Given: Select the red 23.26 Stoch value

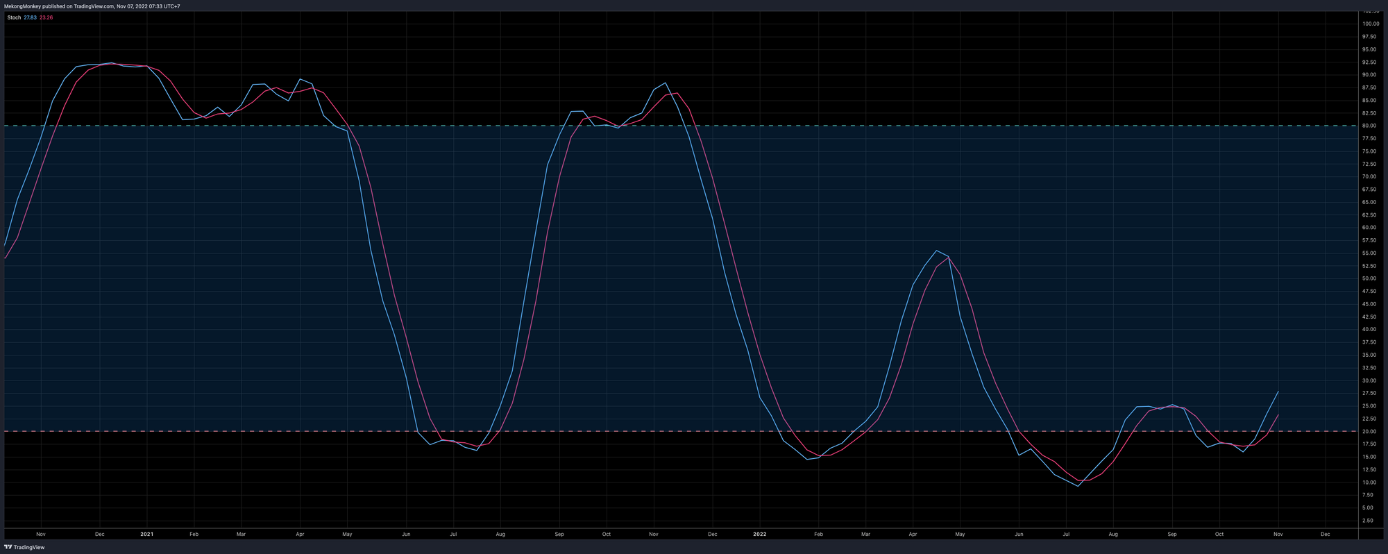Looking at the screenshot, I should [x=46, y=17].
